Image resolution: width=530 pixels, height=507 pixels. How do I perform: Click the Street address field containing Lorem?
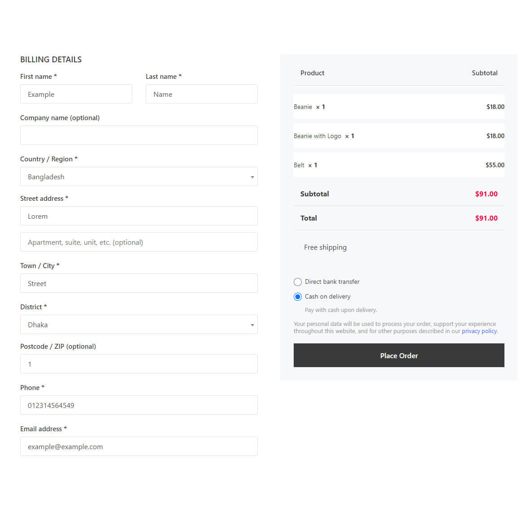(139, 216)
